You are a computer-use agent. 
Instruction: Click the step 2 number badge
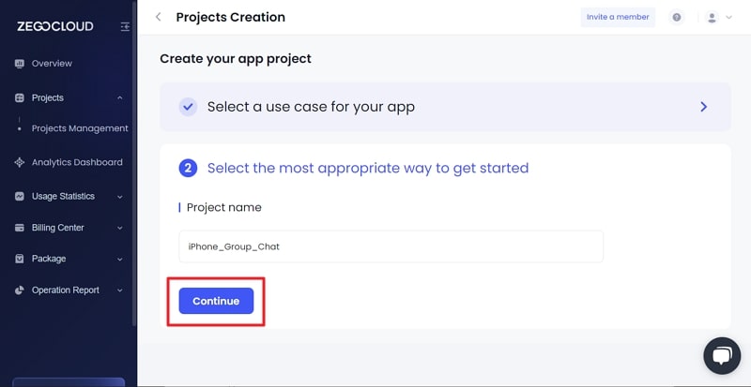tap(189, 169)
